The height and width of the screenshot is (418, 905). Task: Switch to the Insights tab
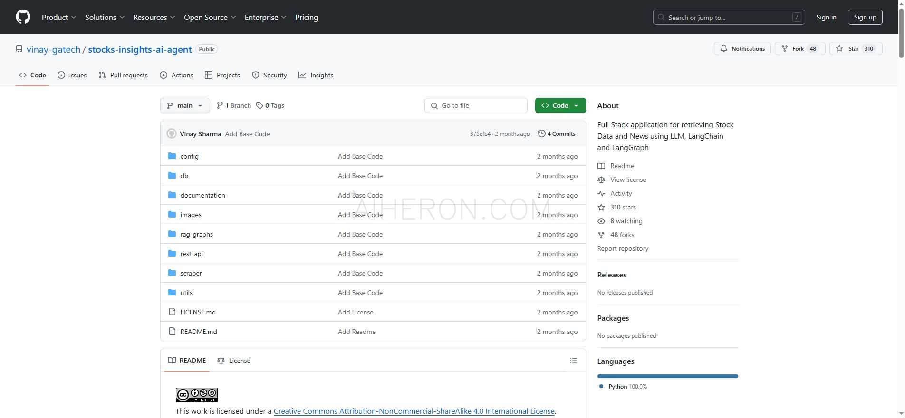click(x=316, y=75)
